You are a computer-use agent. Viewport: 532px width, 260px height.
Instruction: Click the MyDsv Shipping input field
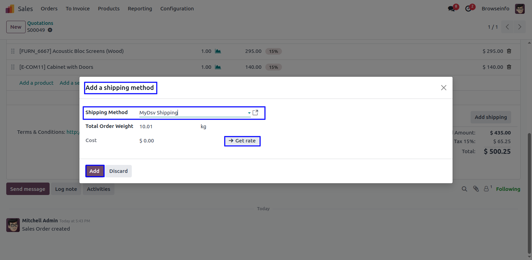[x=192, y=113]
